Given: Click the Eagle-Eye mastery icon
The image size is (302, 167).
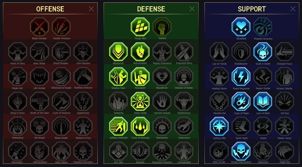Looking at the screenshot, I should (x=285, y=151).
